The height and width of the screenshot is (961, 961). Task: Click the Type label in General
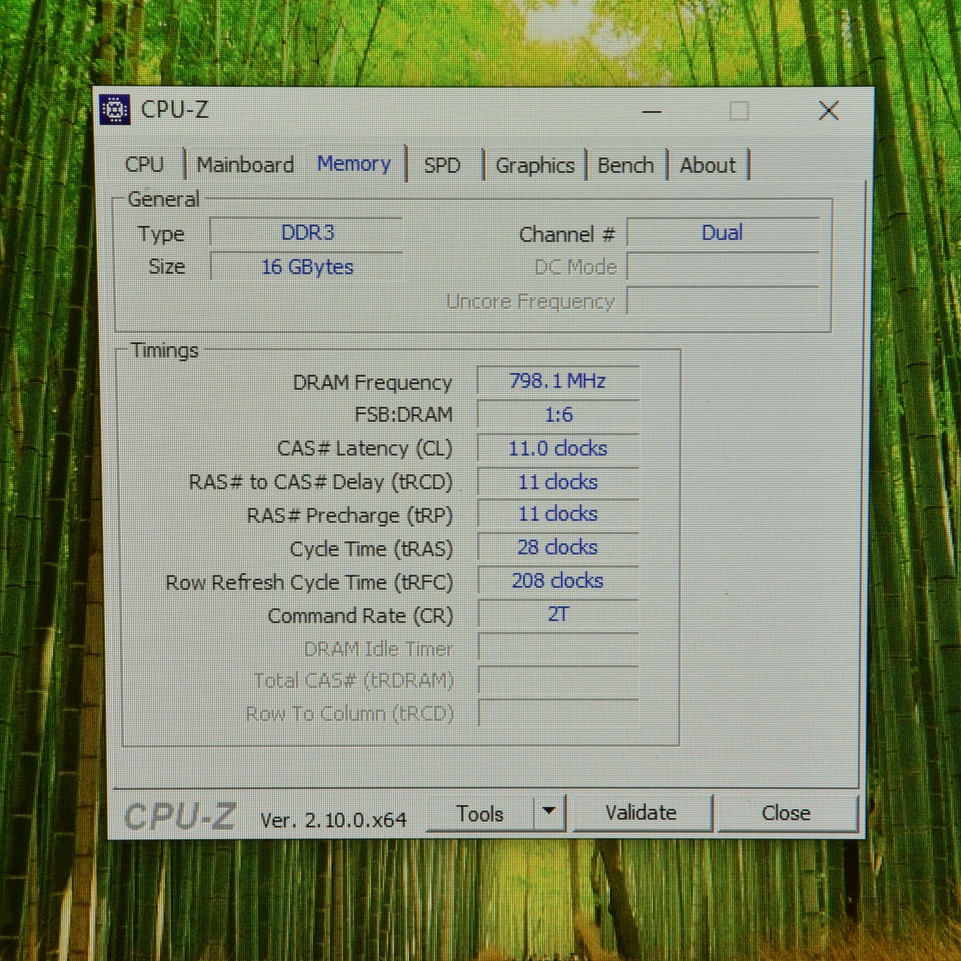point(161,234)
